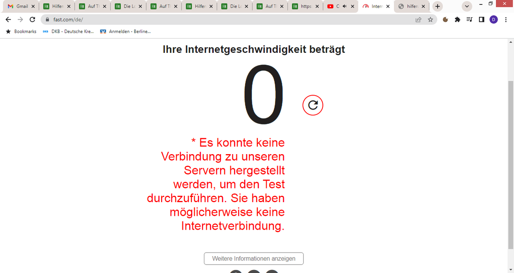Close the active Intern tab
Screen dimensions: 514x273
point(388,6)
